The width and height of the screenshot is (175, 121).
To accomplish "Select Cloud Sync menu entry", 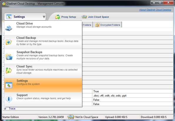I will 43,71.
